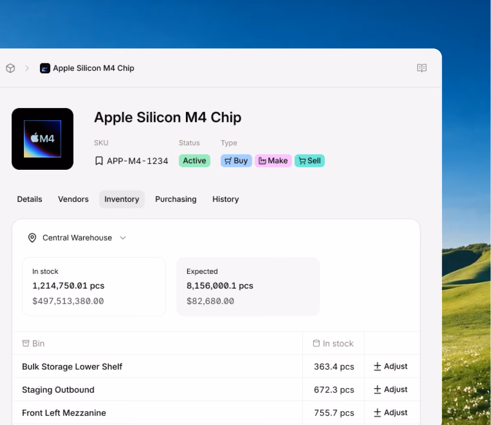Select the Inventory tab
The height and width of the screenshot is (425, 491).
coord(122,199)
